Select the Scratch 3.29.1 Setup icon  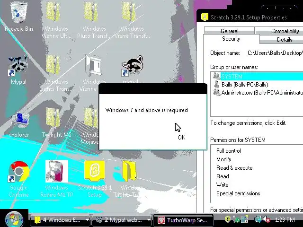pos(95,171)
